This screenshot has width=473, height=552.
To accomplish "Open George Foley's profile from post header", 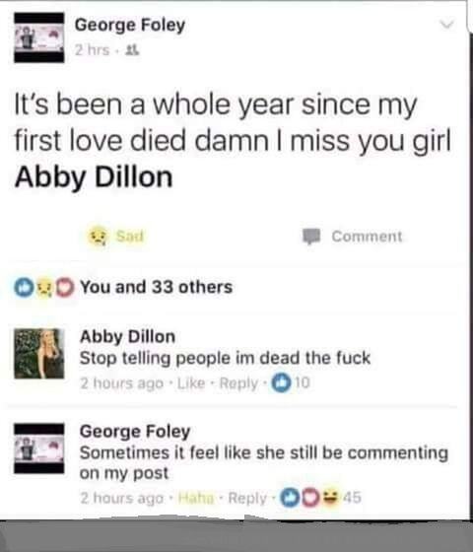I will tap(130, 25).
